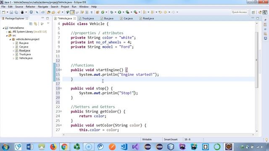Open the Source menu
The image size is (269, 151).
point(19,7)
